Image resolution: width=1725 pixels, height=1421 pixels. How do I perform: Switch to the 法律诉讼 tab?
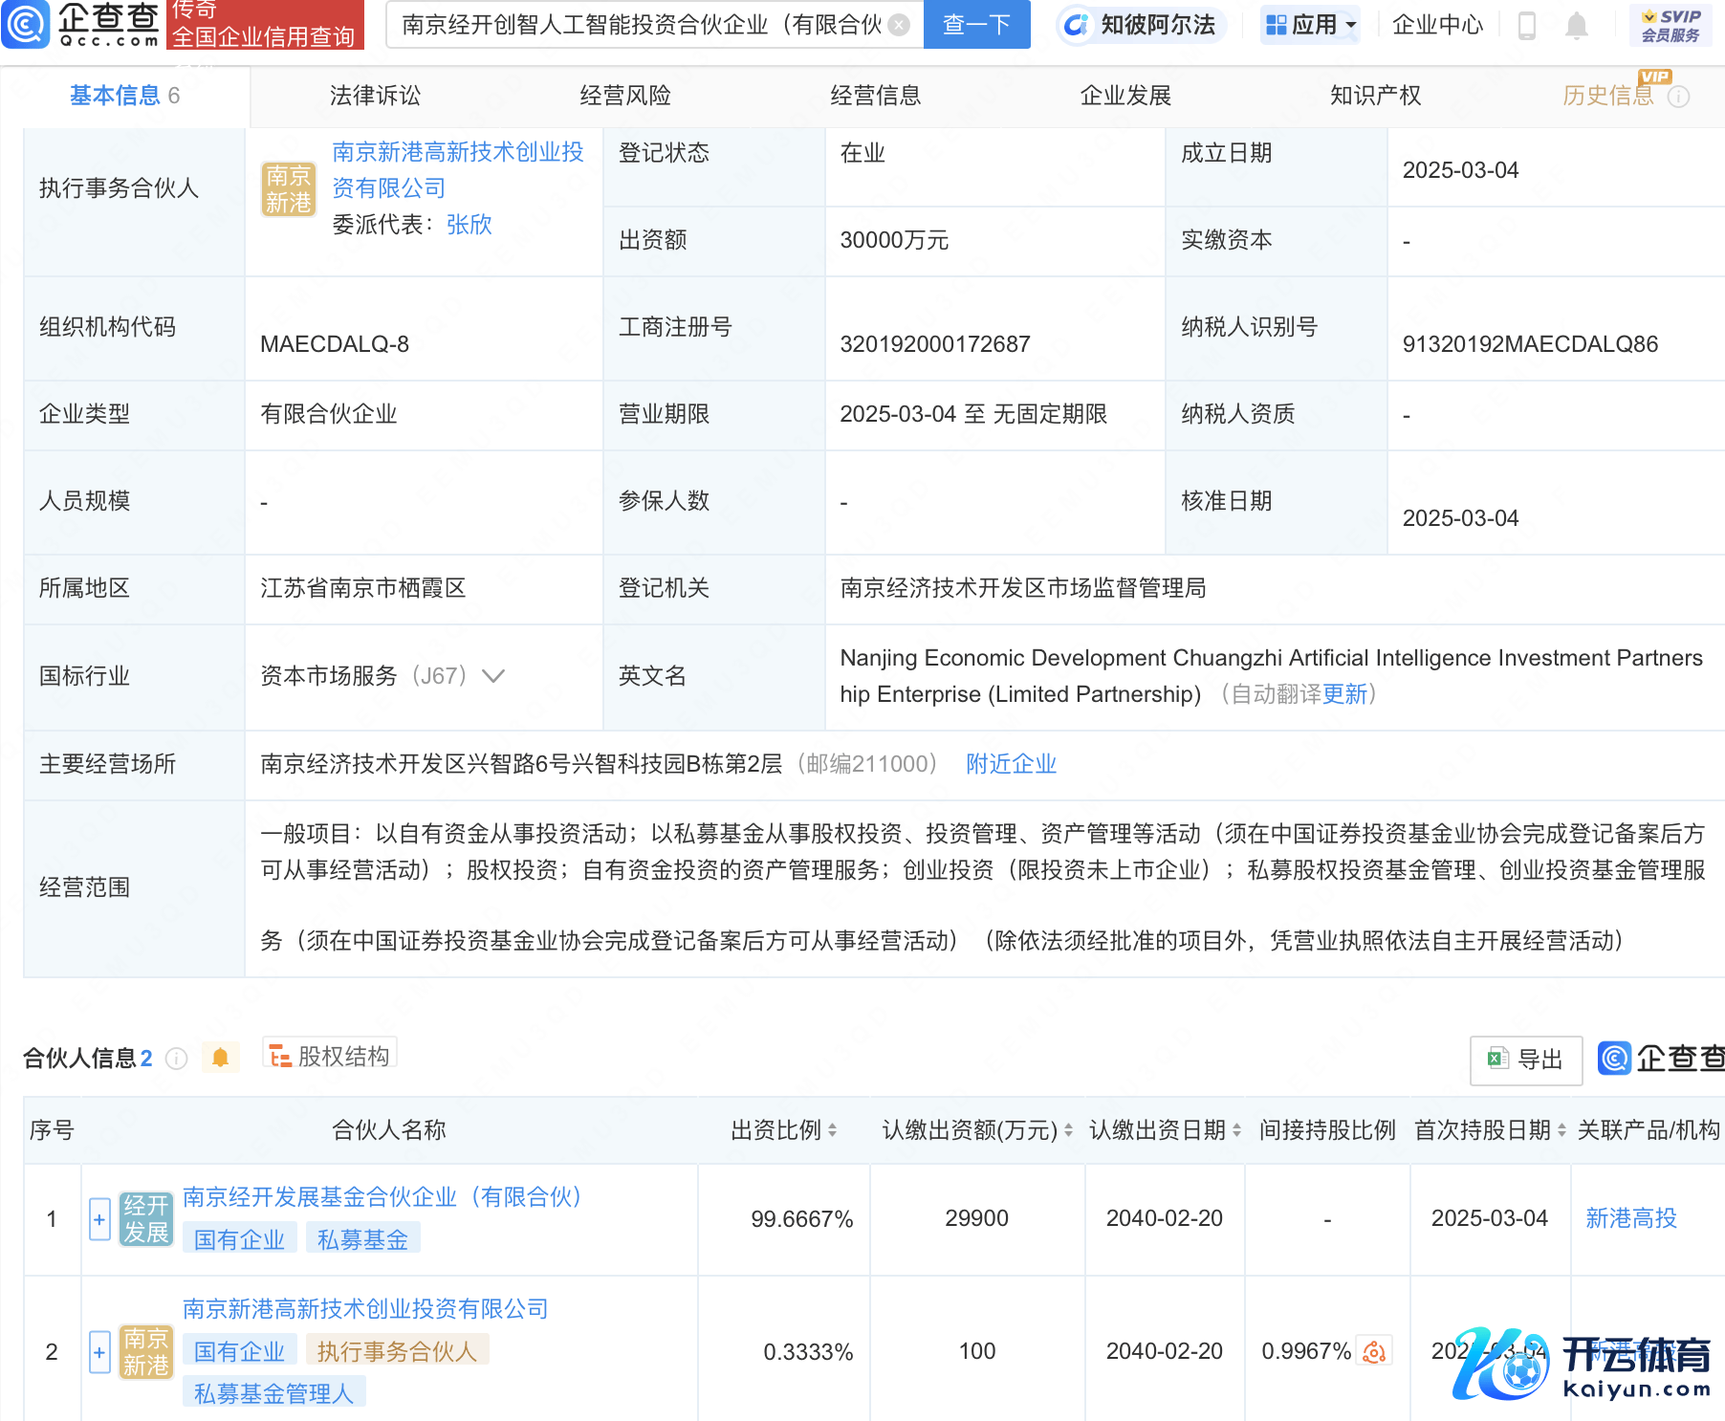point(375,96)
